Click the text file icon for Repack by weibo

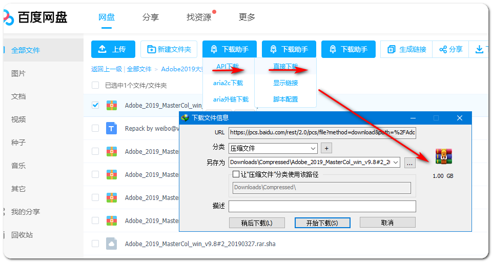[x=111, y=128]
